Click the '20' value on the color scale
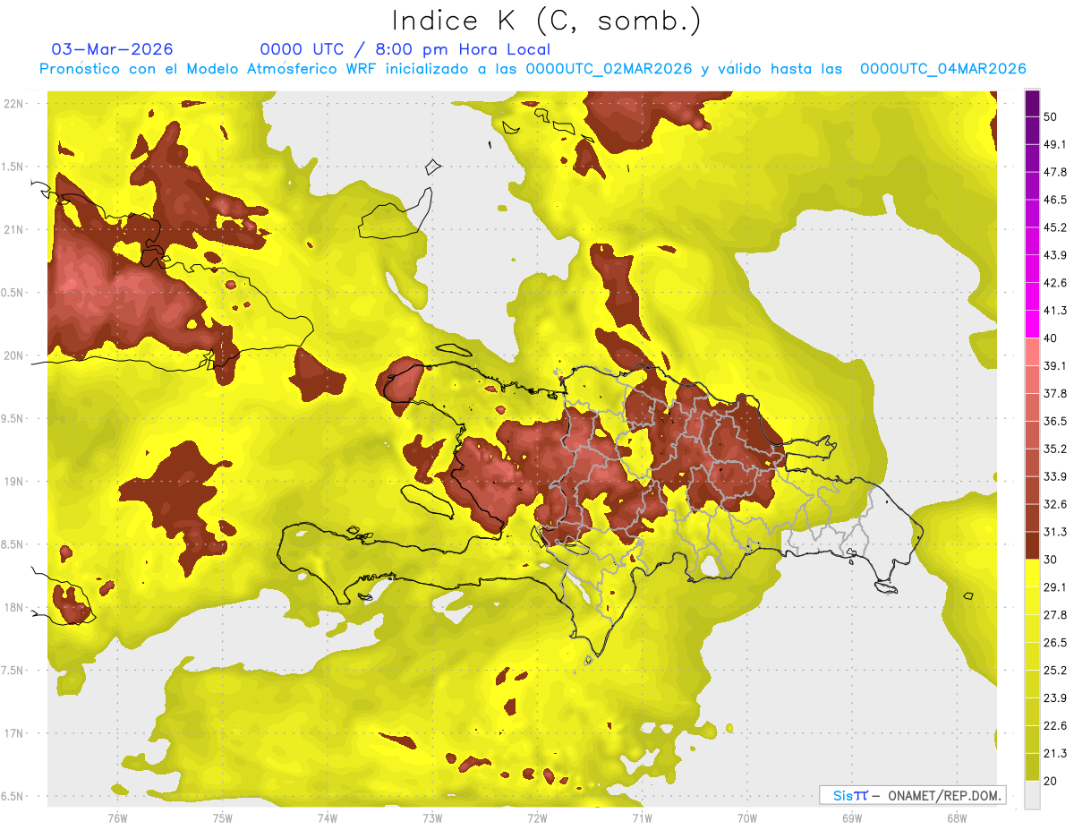 (1051, 781)
